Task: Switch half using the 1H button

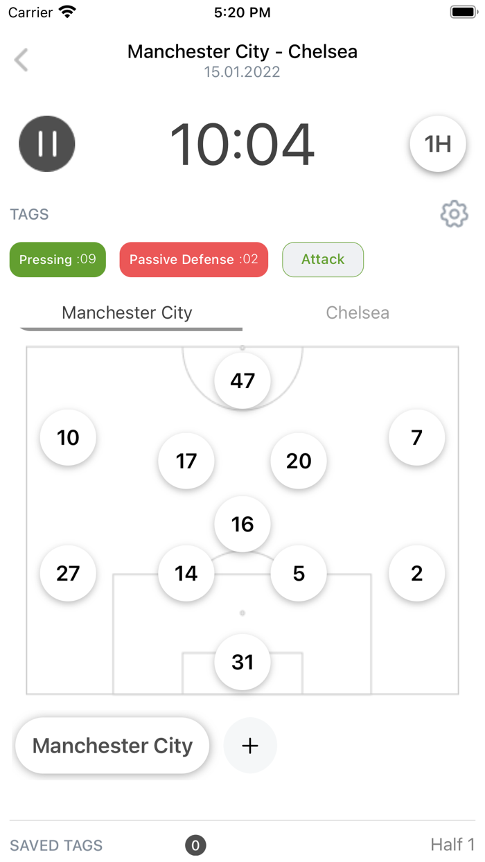Action: pyautogui.click(x=438, y=144)
